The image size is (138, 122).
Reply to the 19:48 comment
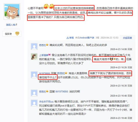(130, 118)
